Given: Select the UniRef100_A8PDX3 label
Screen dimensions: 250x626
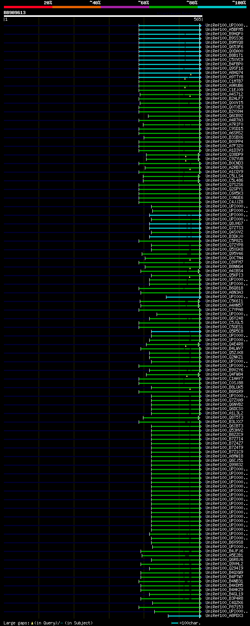Looking at the screenshot, I should coord(224,616).
